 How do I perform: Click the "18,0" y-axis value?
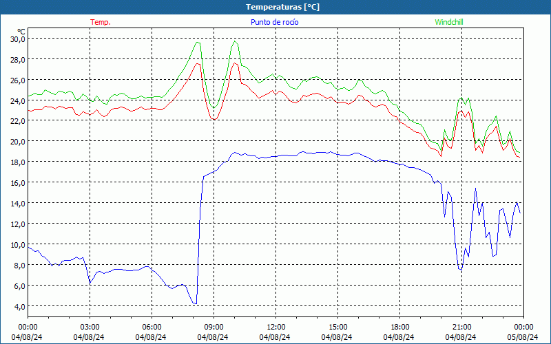(x=18, y=162)
